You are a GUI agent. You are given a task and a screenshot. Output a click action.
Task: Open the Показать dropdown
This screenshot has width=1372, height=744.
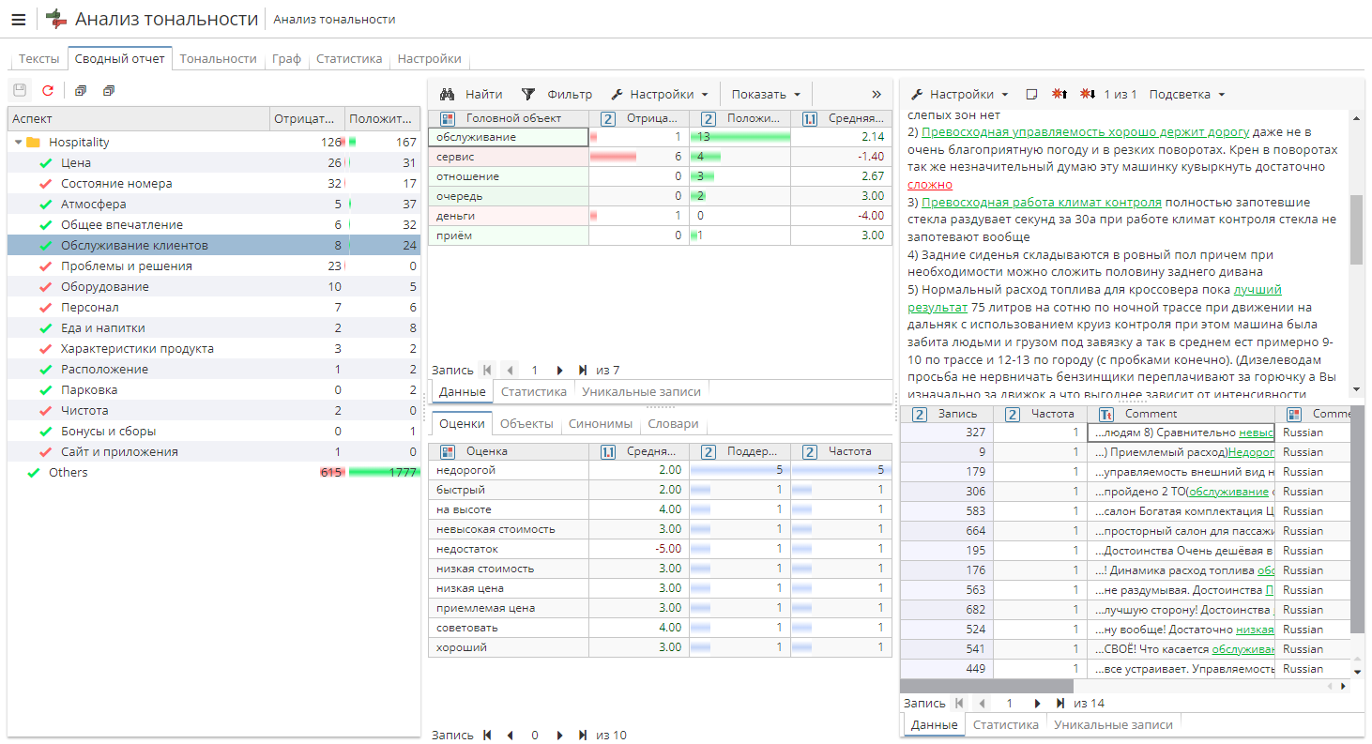point(766,94)
